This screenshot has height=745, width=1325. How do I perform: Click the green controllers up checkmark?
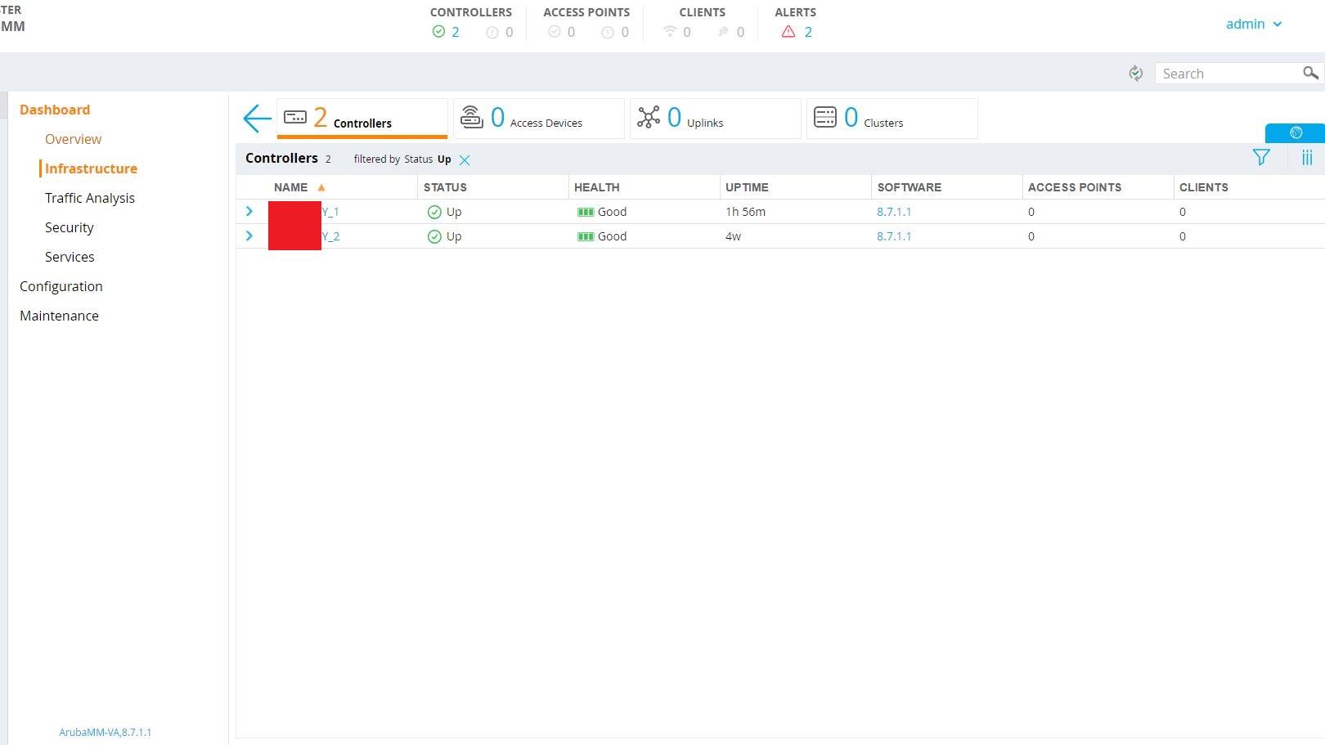[x=438, y=32]
